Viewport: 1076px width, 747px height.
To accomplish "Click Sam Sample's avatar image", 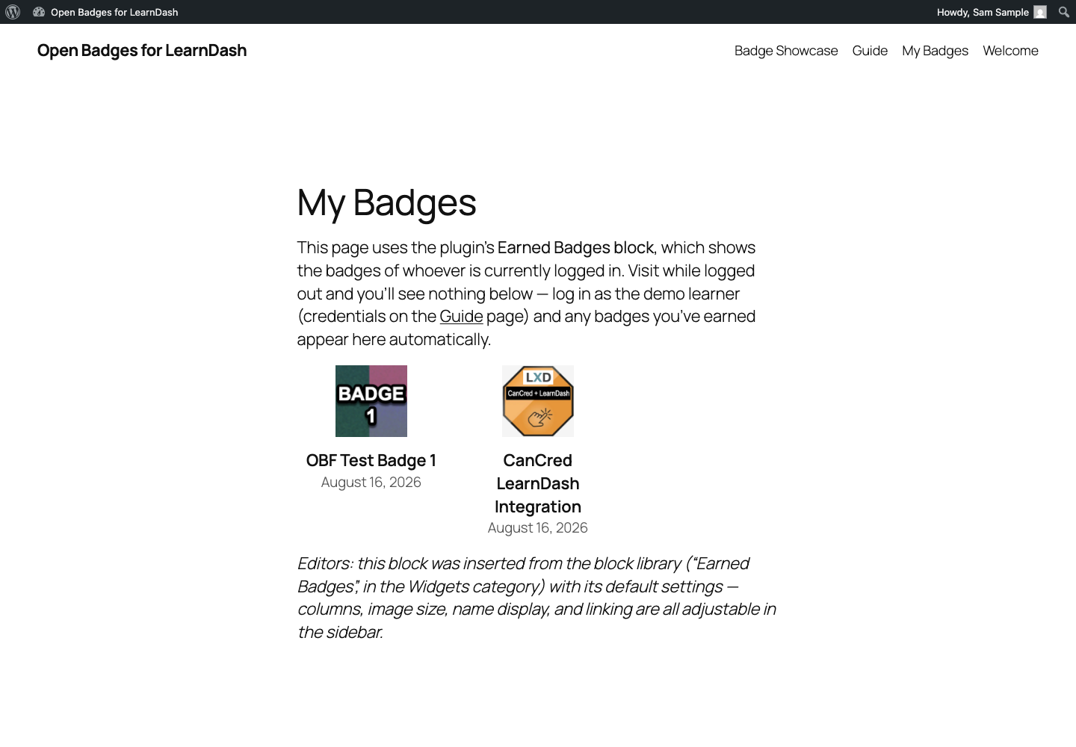I will (1040, 12).
